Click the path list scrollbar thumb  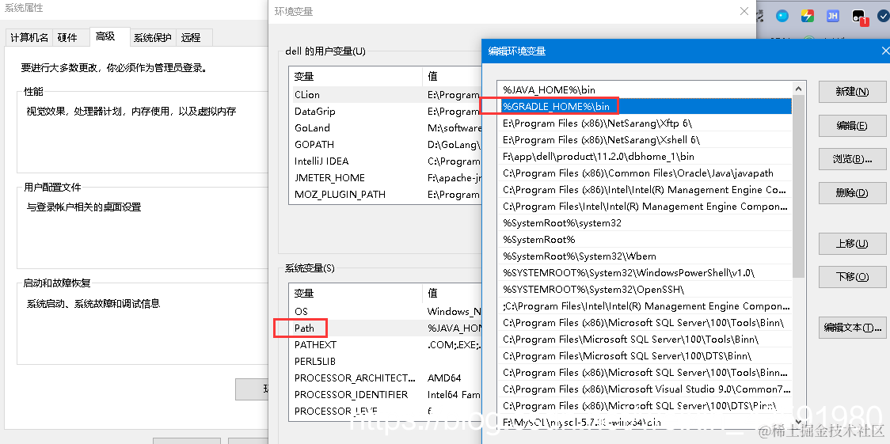[799, 187]
